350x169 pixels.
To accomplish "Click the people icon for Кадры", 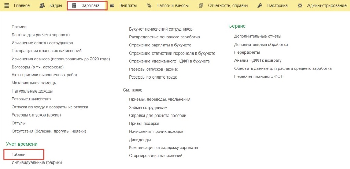I will tap(43, 5).
